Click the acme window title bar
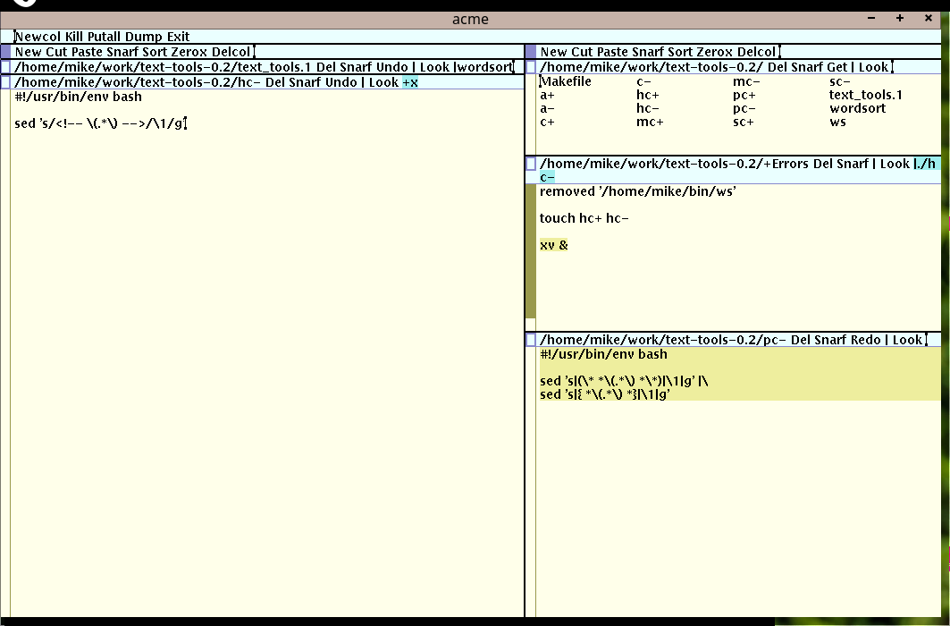This screenshot has height=626, width=950. (x=470, y=19)
